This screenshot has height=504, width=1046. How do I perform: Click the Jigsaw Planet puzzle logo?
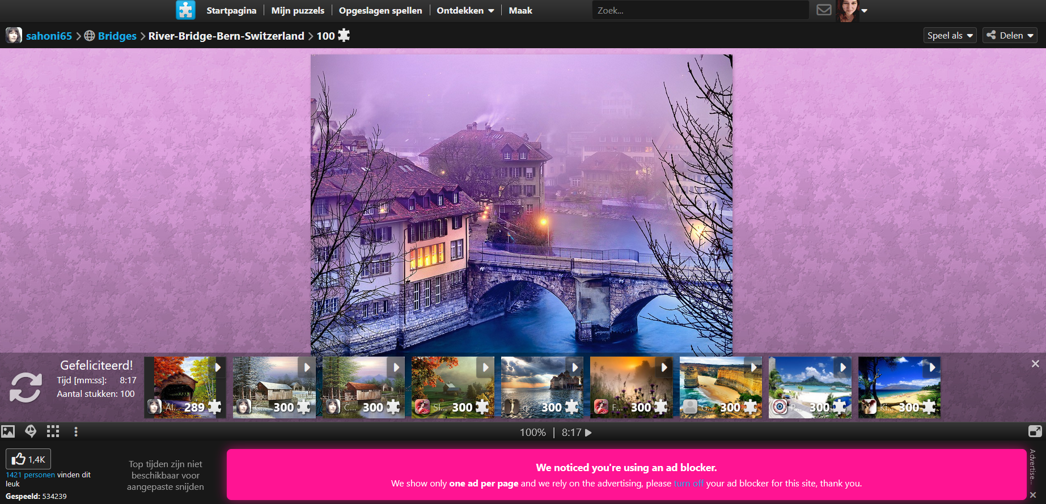click(x=185, y=10)
